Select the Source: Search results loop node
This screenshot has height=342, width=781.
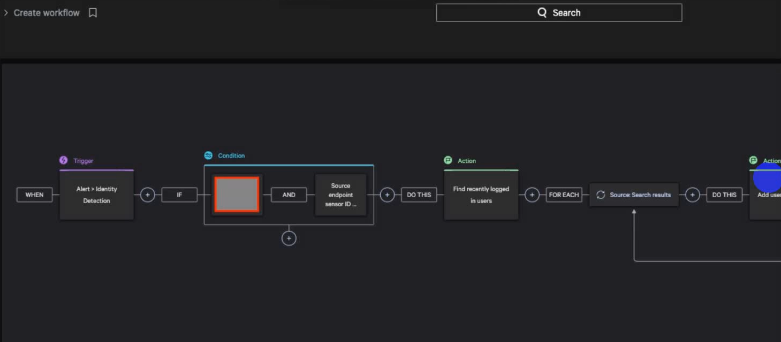(634, 195)
